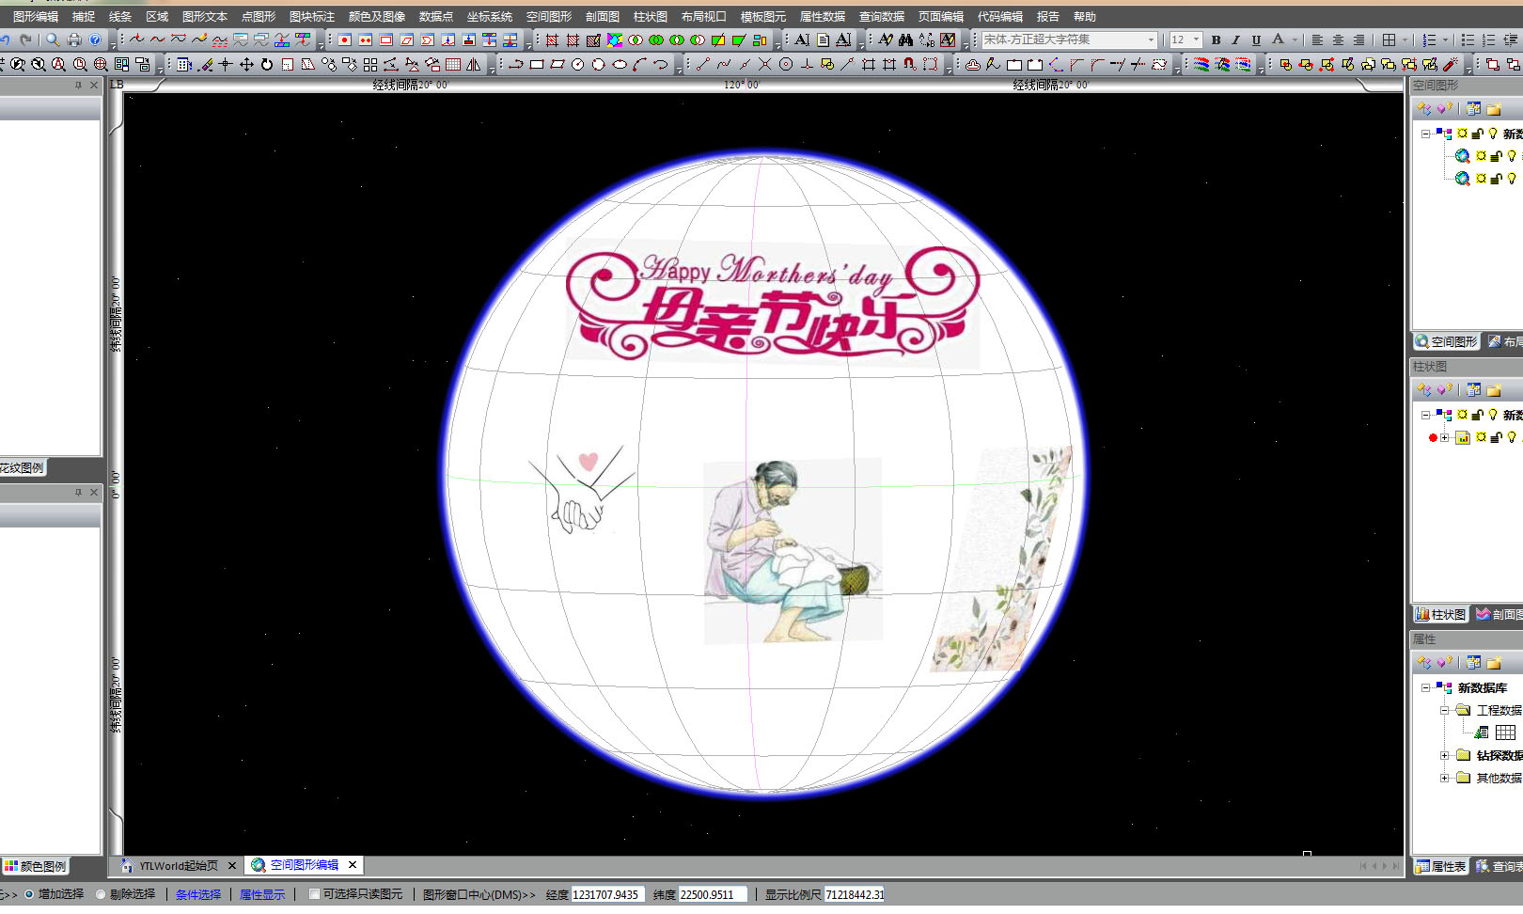This screenshot has width=1523, height=914.
Task: Switch to the 颜色图例 tab
Action: (36, 866)
